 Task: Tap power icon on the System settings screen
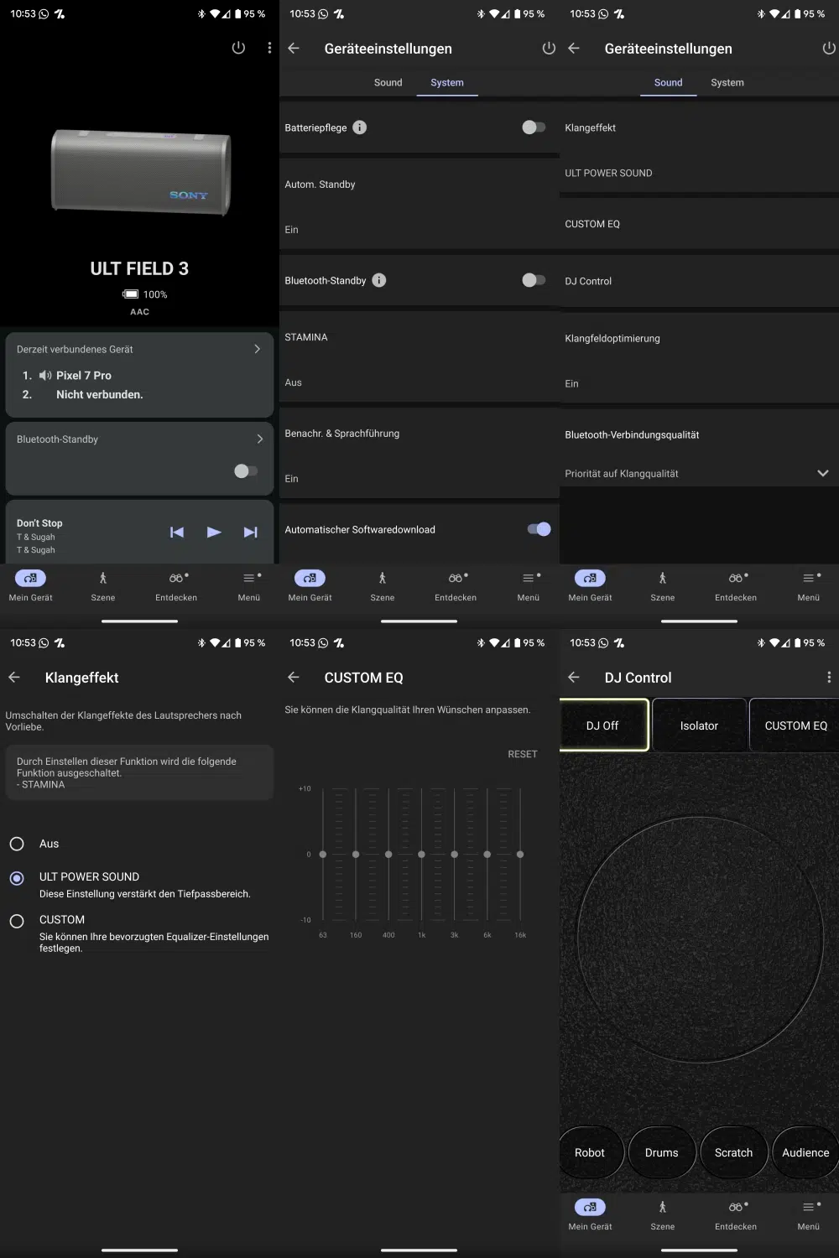tap(549, 48)
